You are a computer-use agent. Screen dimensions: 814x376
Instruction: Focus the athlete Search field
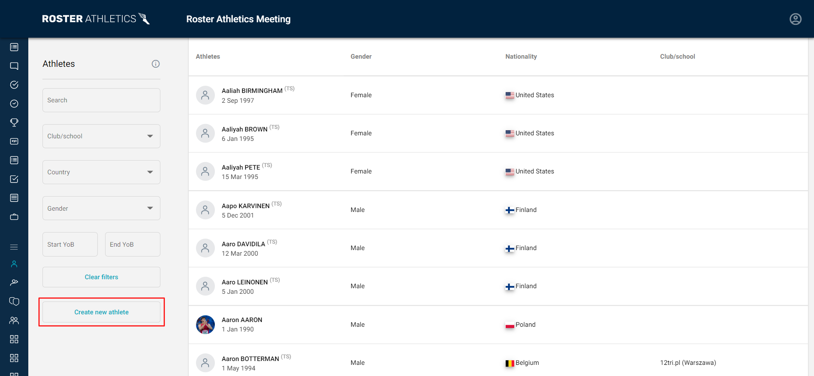coord(101,100)
